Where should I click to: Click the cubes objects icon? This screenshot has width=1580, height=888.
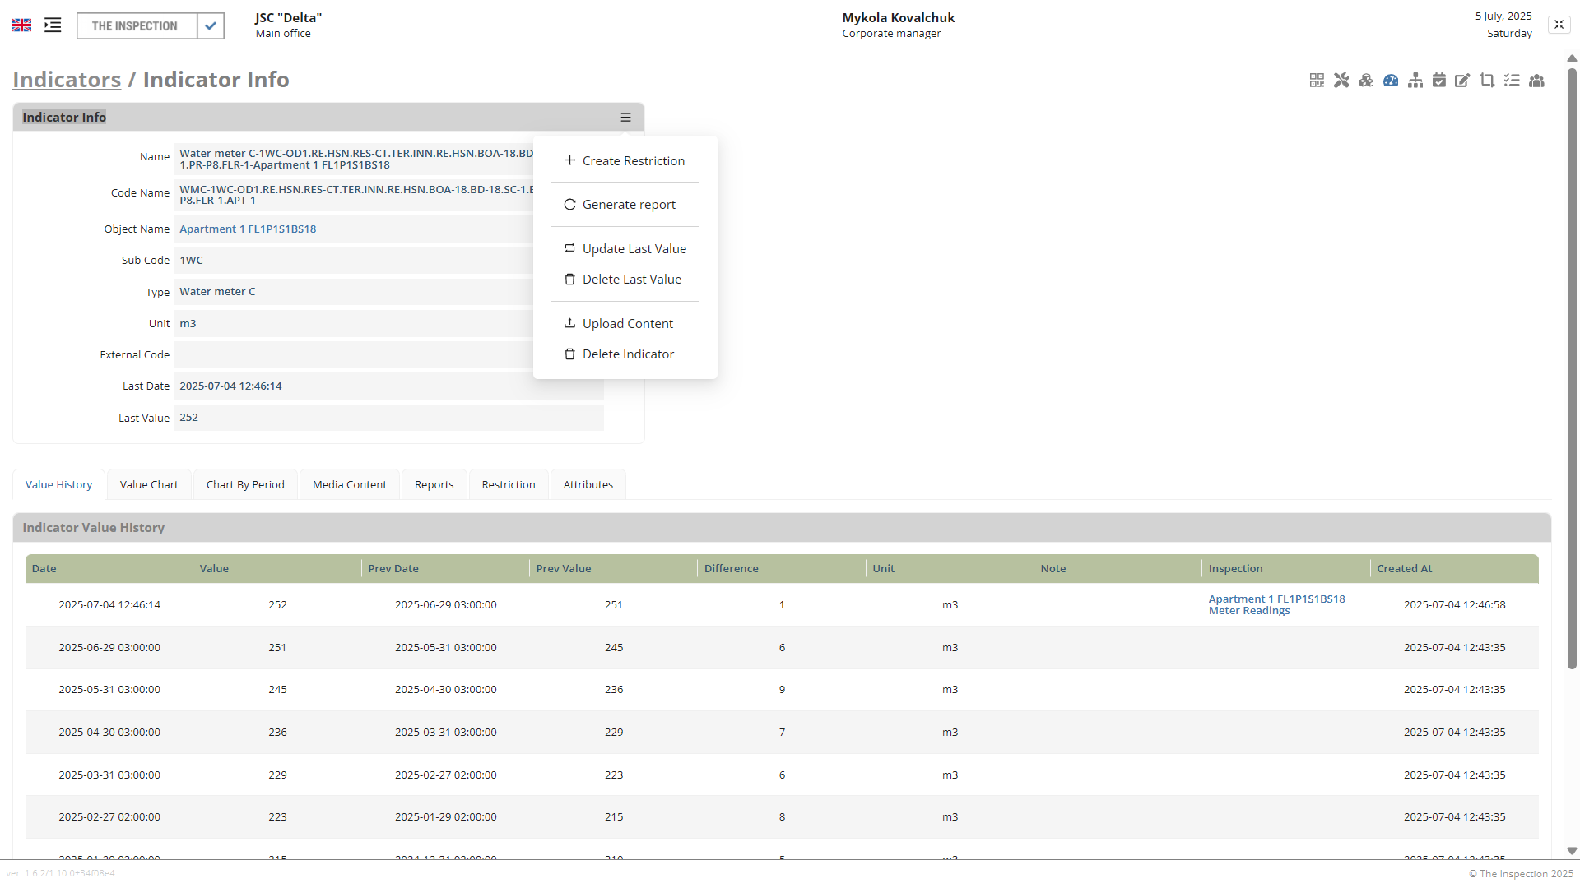point(1366,80)
